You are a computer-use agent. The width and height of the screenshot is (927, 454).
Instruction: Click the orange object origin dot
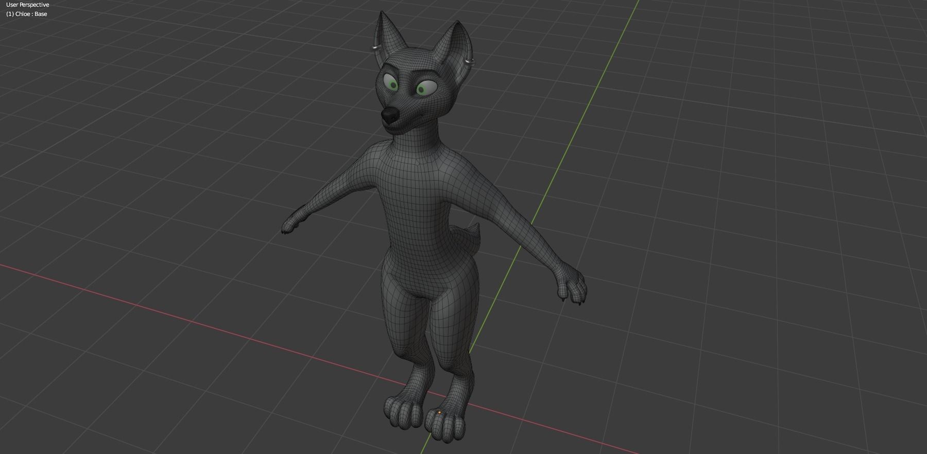[439, 412]
